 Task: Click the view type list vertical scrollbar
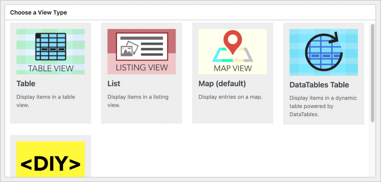(x=372, y=73)
